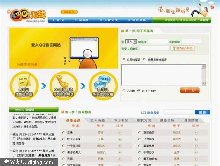
Task: Focus the lover's phone number field
Action: 154,48
